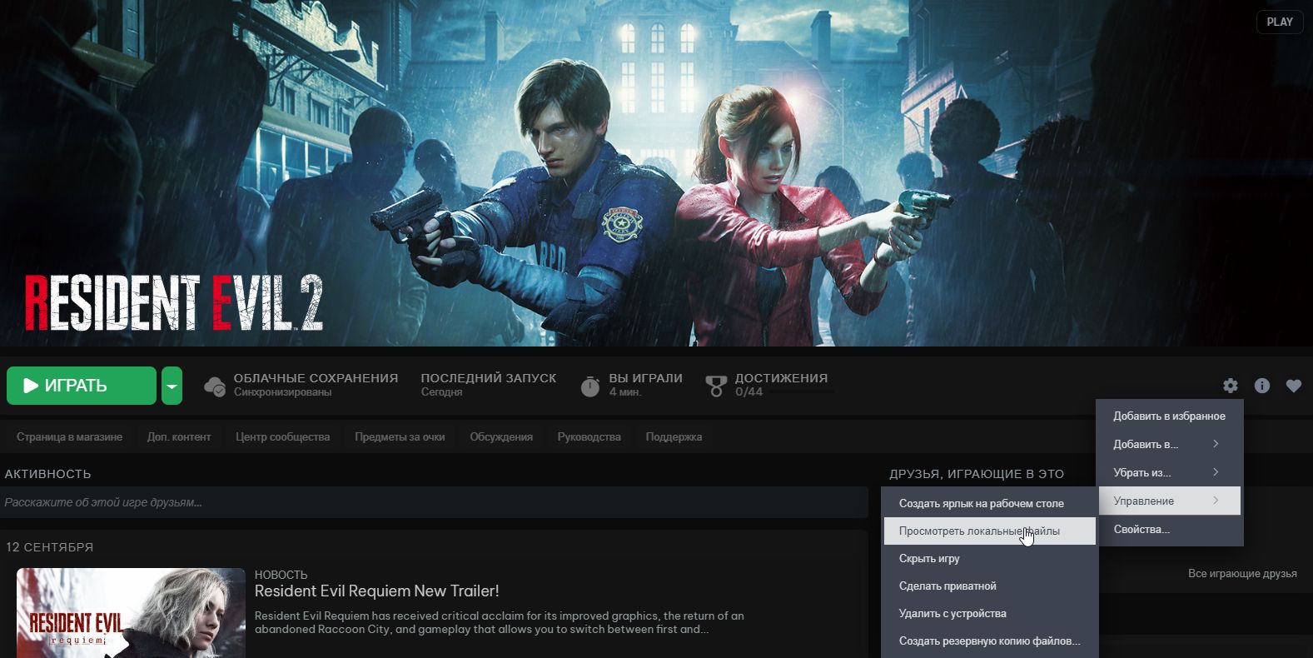Click the heart favorite icon
The image size is (1313, 658).
pyautogui.click(x=1293, y=386)
